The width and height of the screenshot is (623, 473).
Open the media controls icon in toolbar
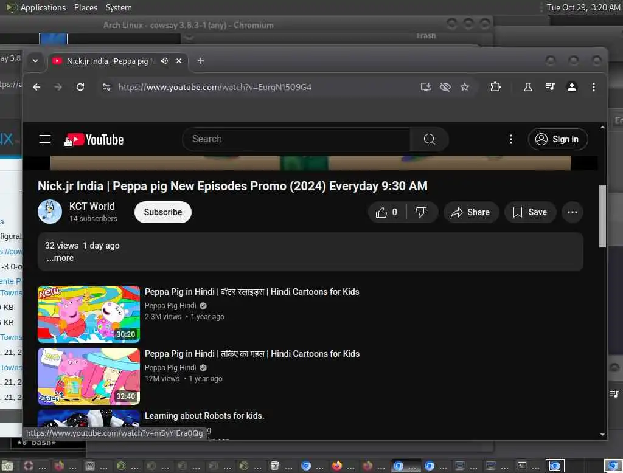[550, 87]
